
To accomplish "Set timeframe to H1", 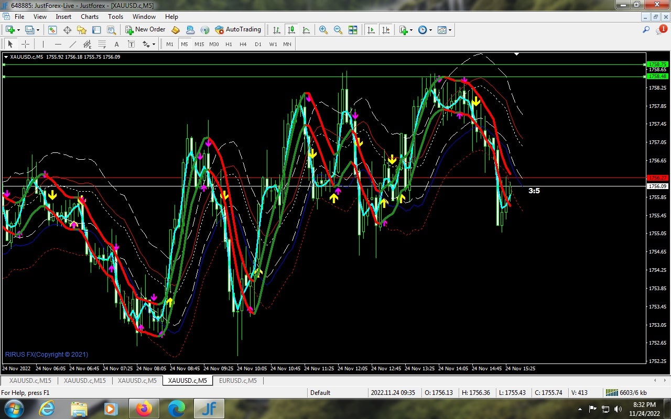I will pyautogui.click(x=229, y=45).
